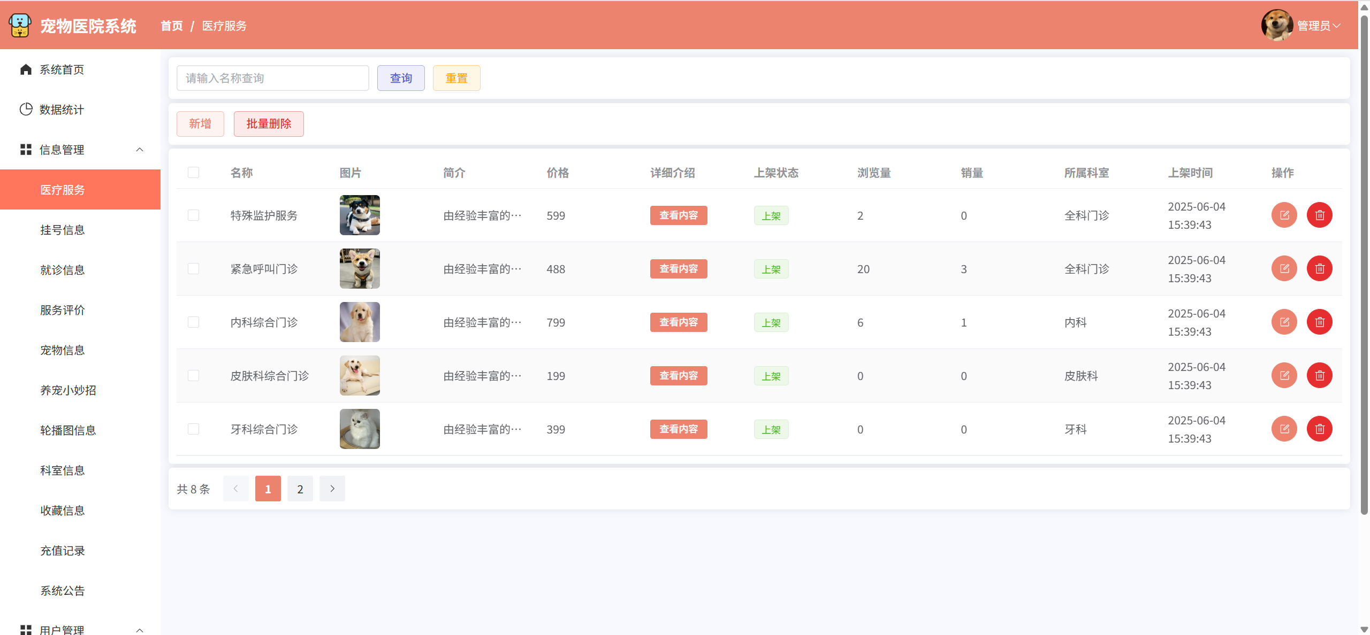Click the edit icon for 牙科综合门诊 row
This screenshot has width=1370, height=635.
[1284, 429]
